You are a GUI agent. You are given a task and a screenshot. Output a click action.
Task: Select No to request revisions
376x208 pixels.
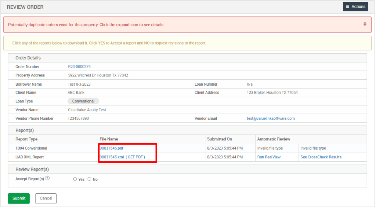tap(90, 179)
